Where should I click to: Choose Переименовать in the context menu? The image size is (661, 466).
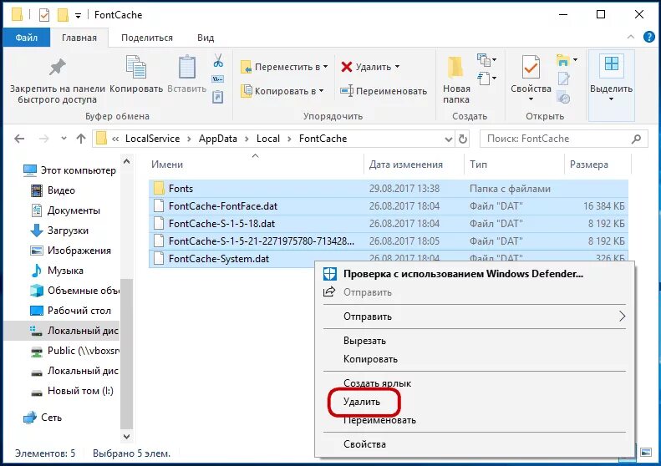point(379,420)
